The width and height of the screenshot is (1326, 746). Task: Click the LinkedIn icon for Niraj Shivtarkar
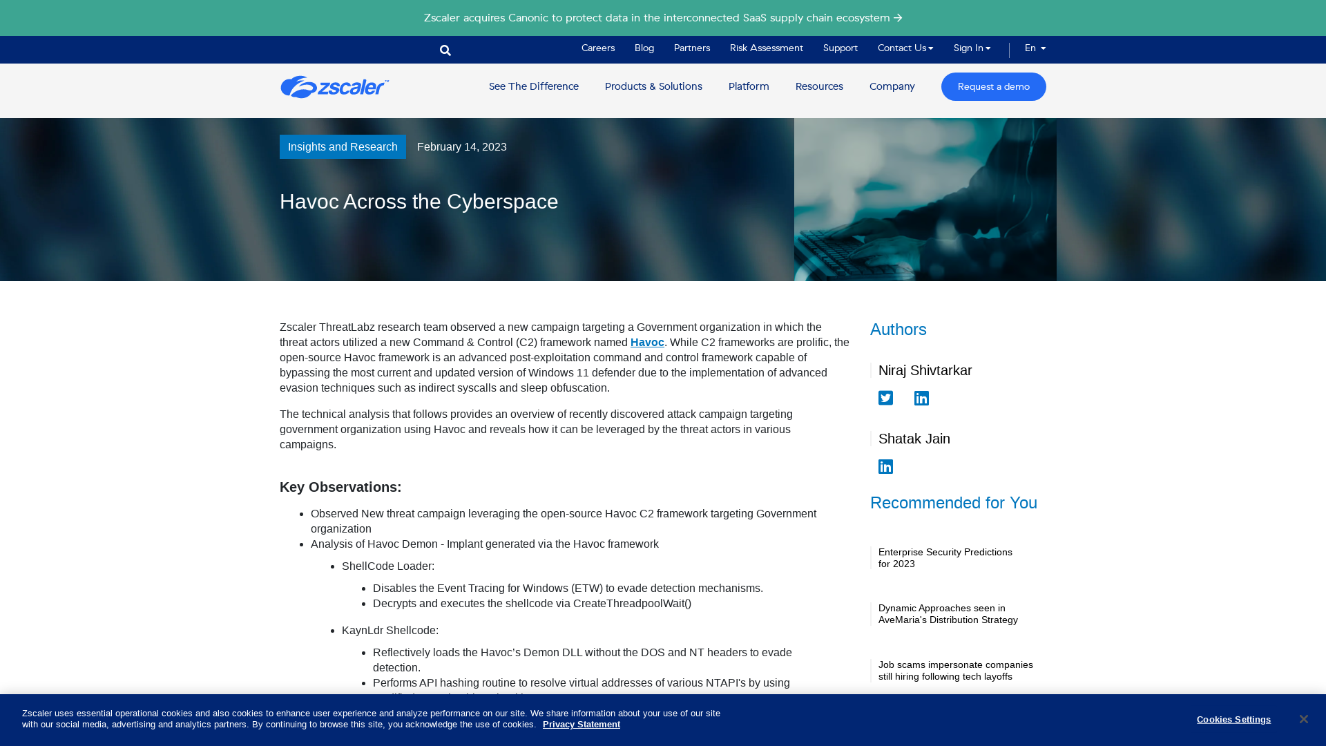[921, 397]
